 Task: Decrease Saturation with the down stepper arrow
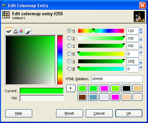141,40
